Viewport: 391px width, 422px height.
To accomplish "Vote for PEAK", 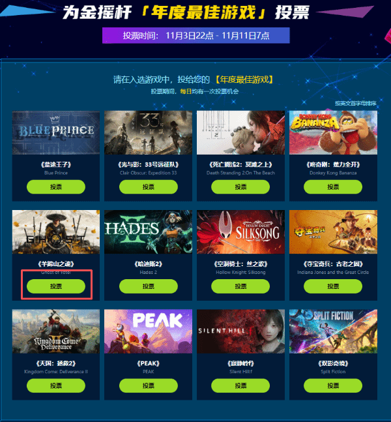I will point(149,385).
